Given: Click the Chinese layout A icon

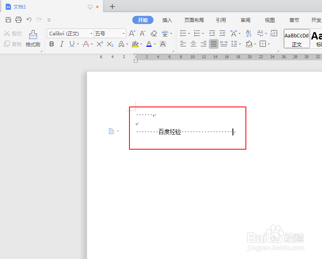Looking at the screenshot, I should (x=234, y=33).
